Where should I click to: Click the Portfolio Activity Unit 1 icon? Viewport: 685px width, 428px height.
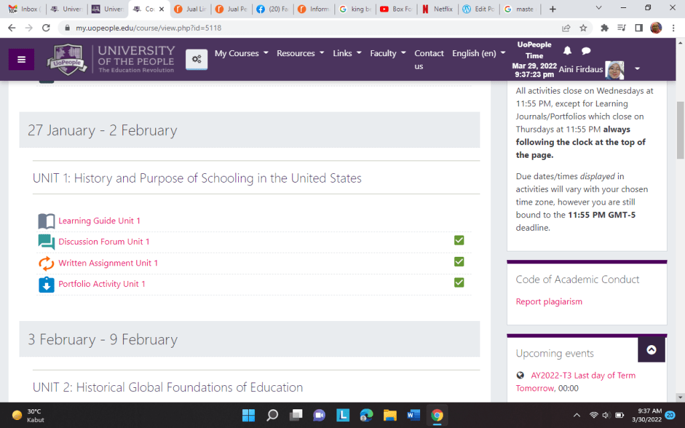click(46, 284)
